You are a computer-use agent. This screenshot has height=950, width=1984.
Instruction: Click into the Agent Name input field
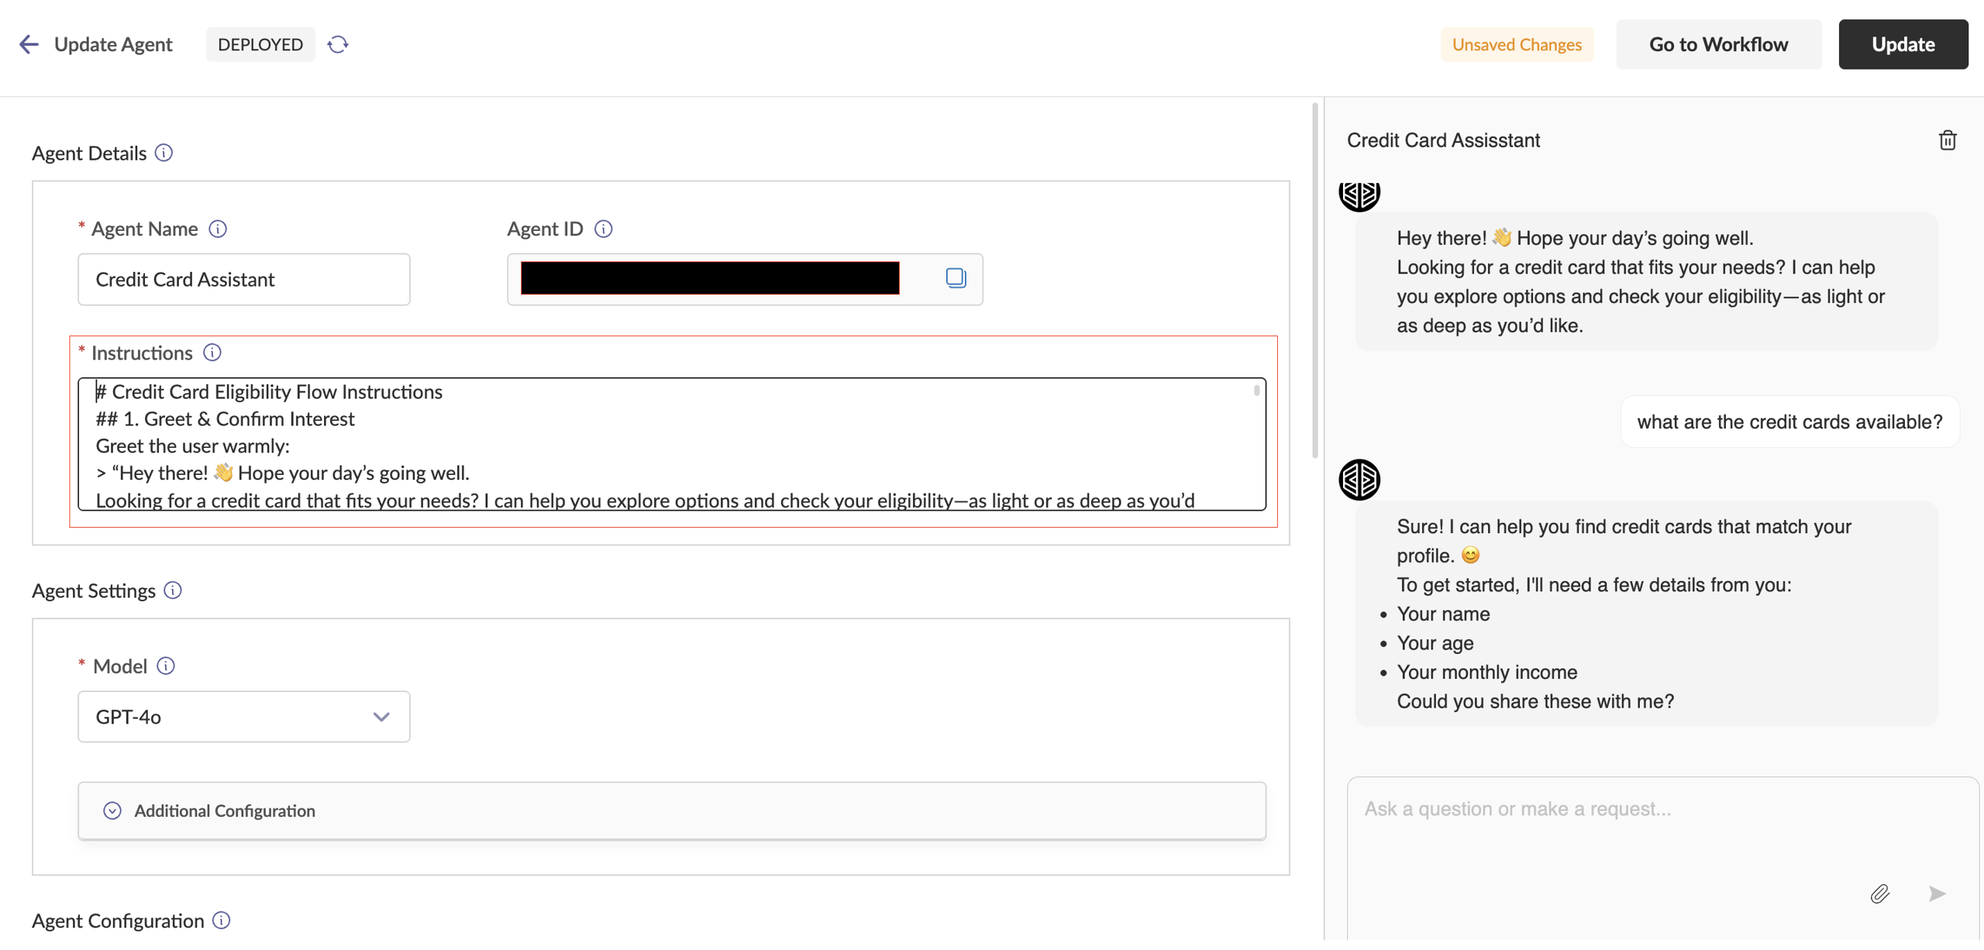(243, 279)
